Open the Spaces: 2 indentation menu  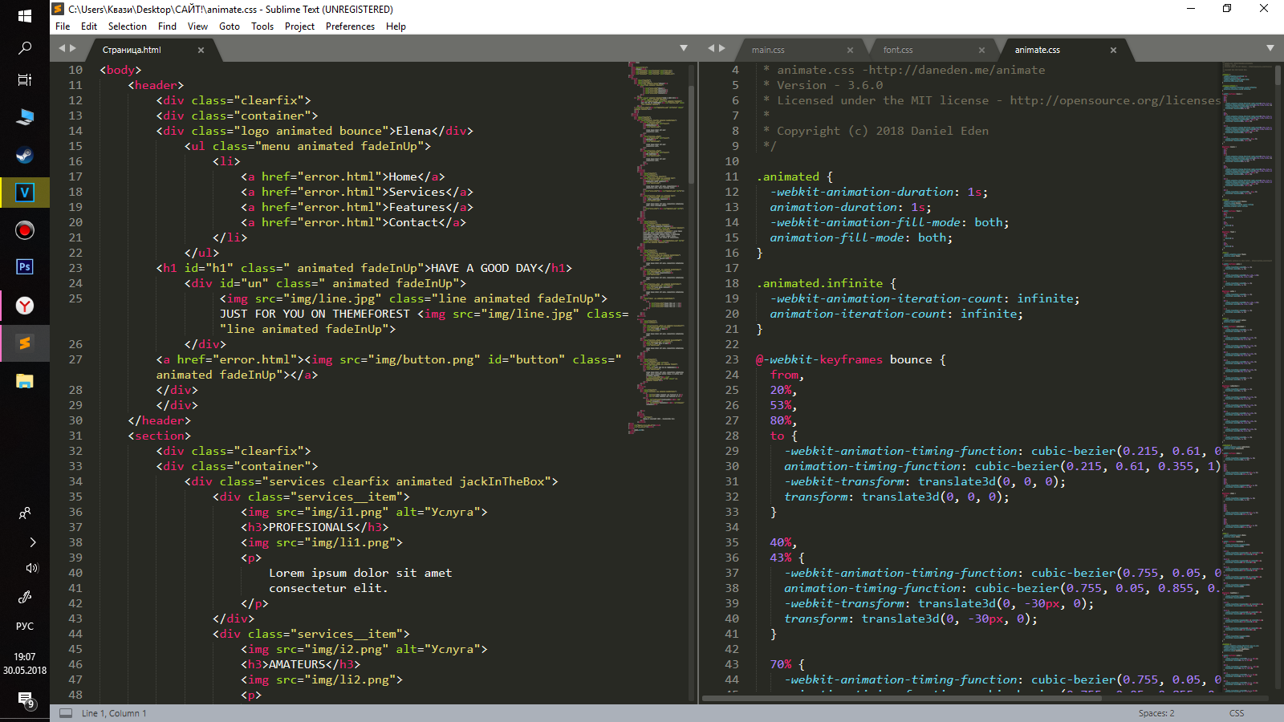pos(1156,713)
